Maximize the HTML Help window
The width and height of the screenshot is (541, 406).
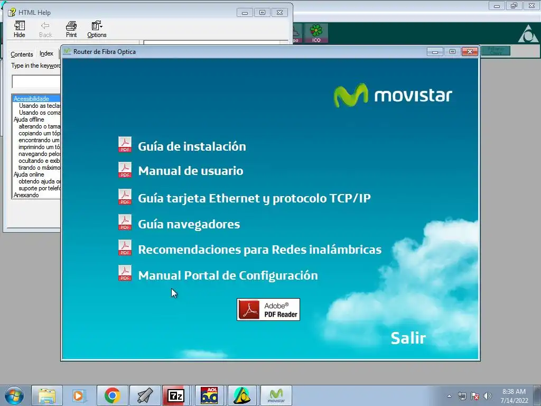tap(262, 13)
